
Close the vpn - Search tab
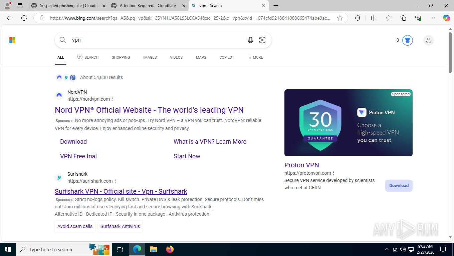[263, 6]
